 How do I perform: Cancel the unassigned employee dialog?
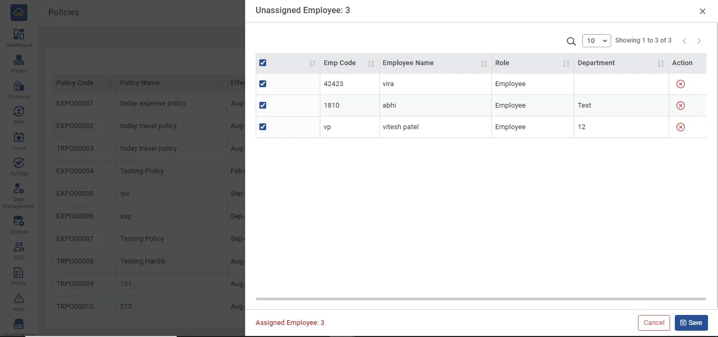coord(654,323)
